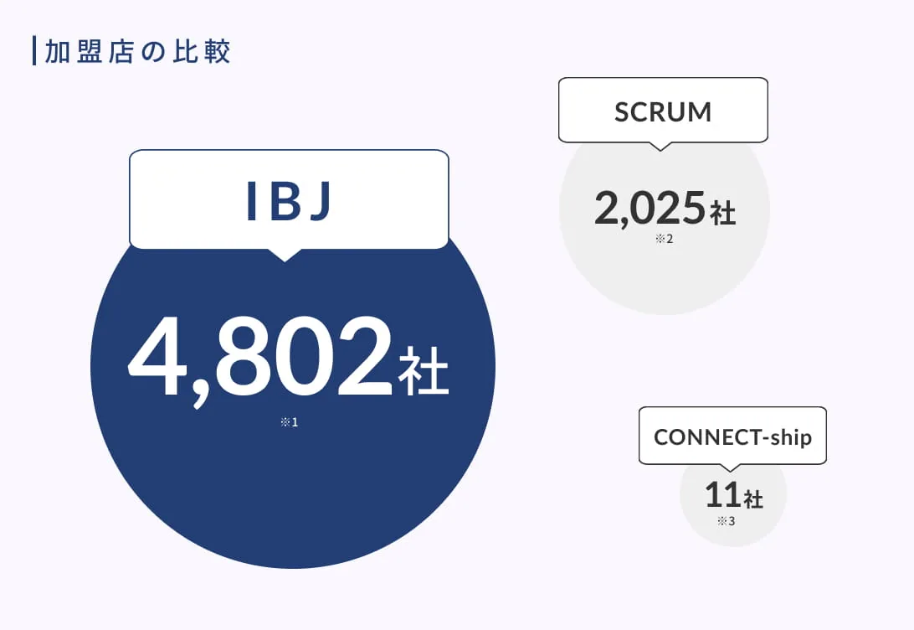
Task: Click footnote marker ※2
Action: (664, 239)
